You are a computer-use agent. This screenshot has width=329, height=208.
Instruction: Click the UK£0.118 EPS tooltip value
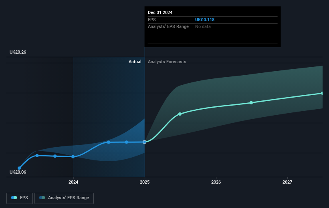coord(205,20)
